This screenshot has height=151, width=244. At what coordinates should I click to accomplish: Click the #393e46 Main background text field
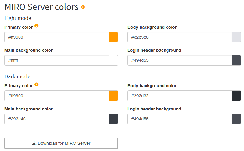point(56,119)
